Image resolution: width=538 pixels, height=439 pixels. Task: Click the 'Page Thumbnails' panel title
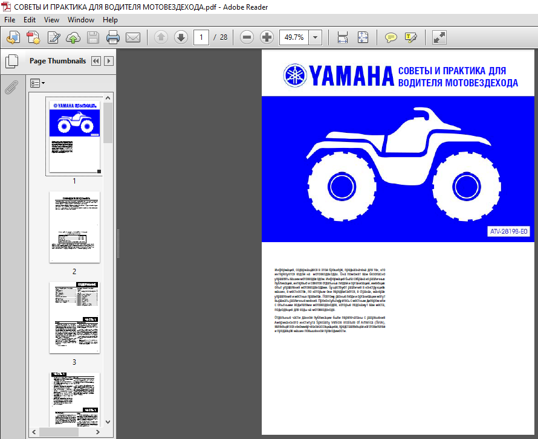tap(57, 61)
